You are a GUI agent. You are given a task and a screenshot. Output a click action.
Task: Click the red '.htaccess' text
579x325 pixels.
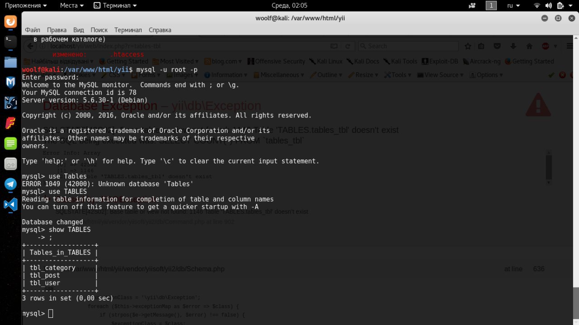(x=127, y=54)
